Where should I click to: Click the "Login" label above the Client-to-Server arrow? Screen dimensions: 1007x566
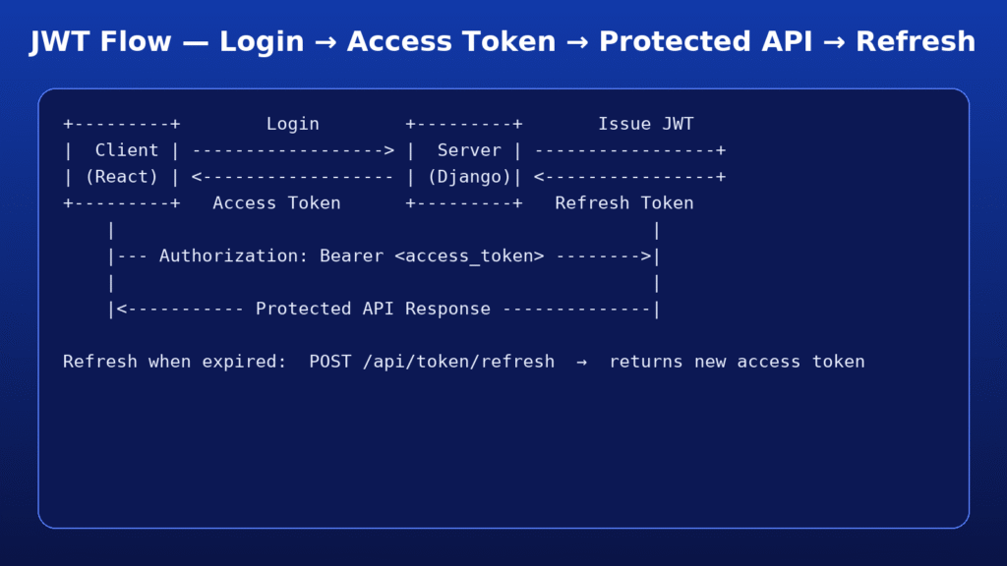pyautogui.click(x=293, y=124)
